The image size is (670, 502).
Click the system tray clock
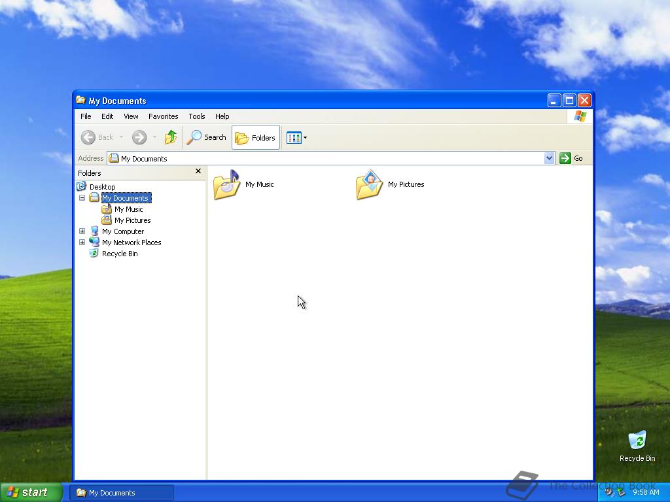tap(646, 492)
